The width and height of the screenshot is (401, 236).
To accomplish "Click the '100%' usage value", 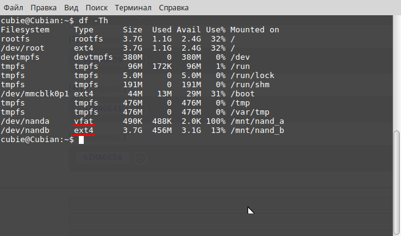I will 216,121.
